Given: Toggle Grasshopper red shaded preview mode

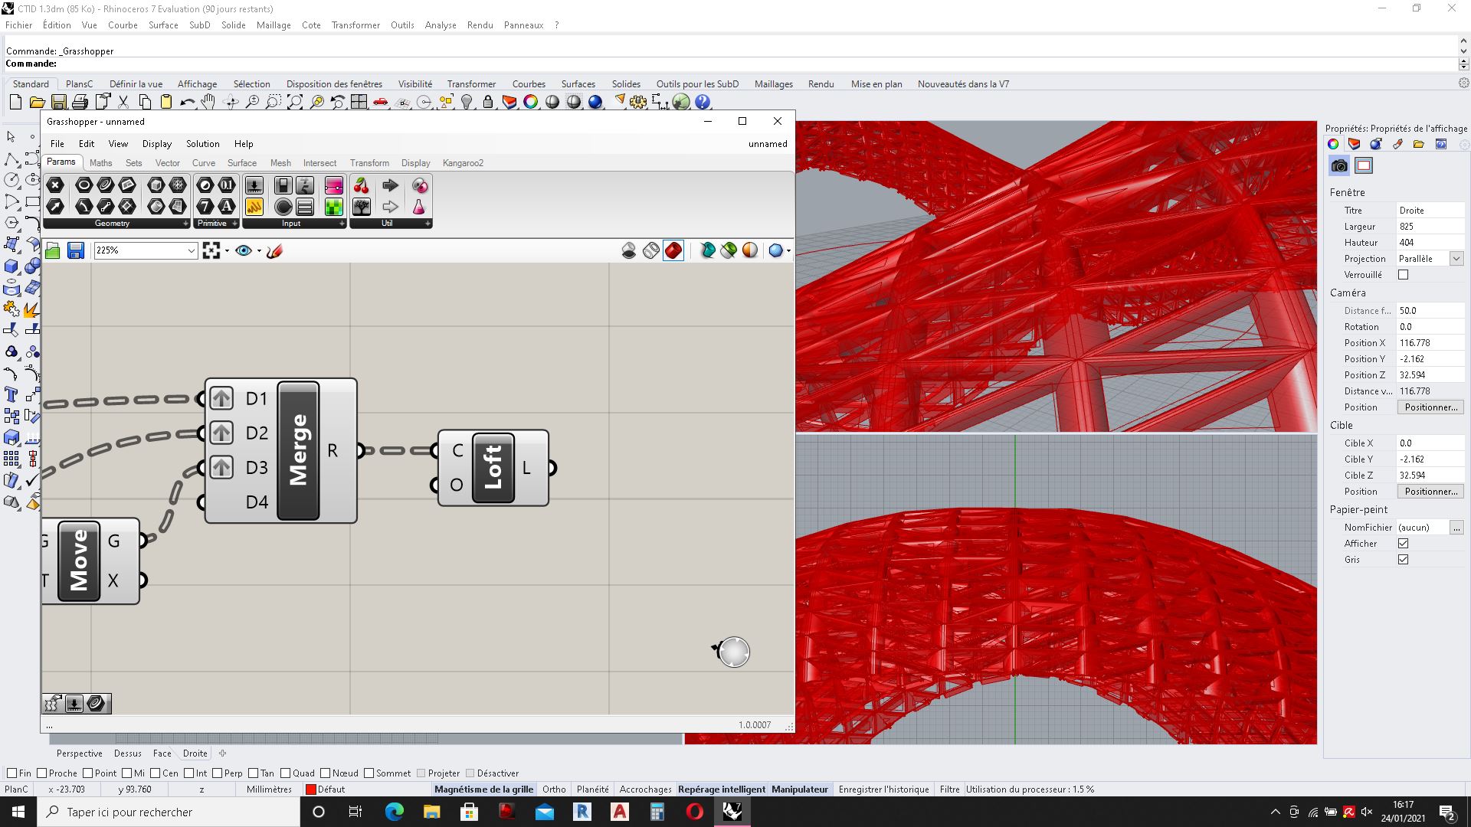Looking at the screenshot, I should coord(673,250).
